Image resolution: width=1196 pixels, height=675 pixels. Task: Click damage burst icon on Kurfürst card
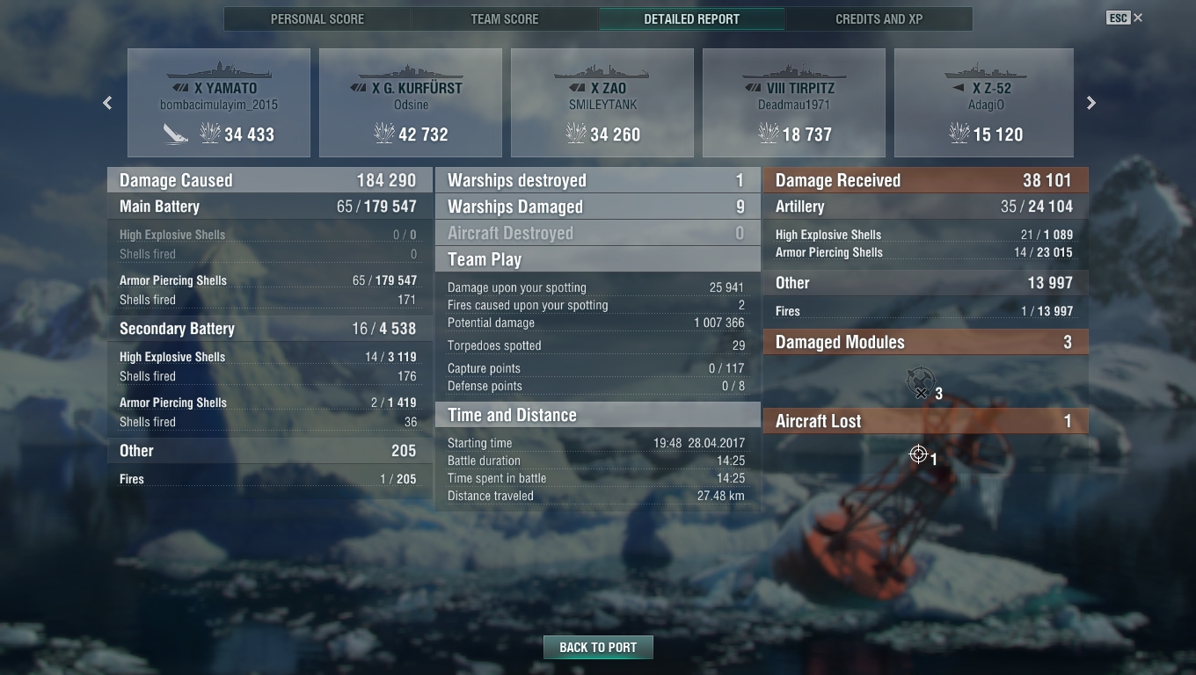tap(384, 134)
